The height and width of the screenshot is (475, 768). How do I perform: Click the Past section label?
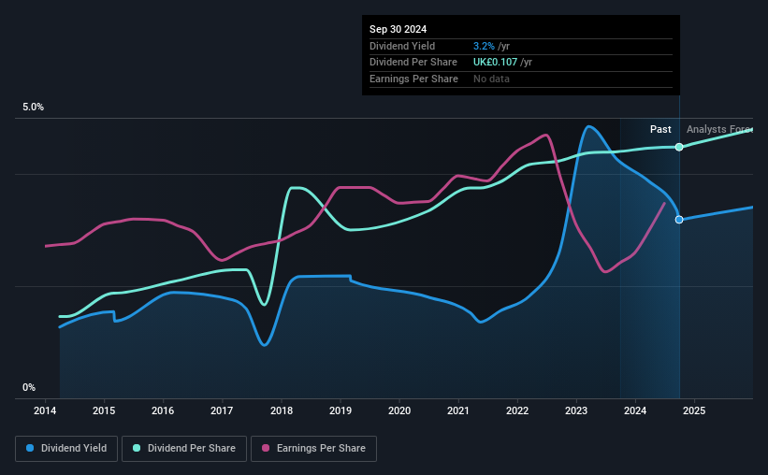[660, 129]
